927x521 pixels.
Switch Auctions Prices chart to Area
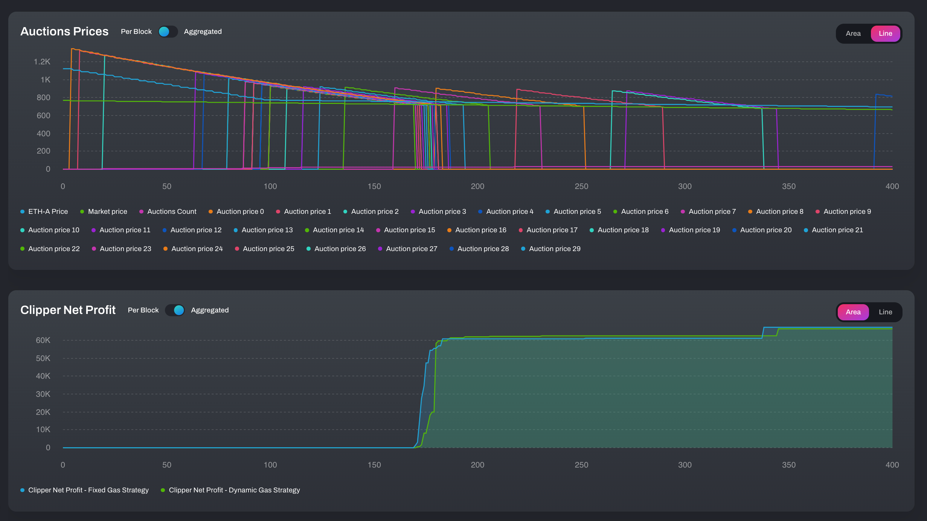tap(853, 34)
